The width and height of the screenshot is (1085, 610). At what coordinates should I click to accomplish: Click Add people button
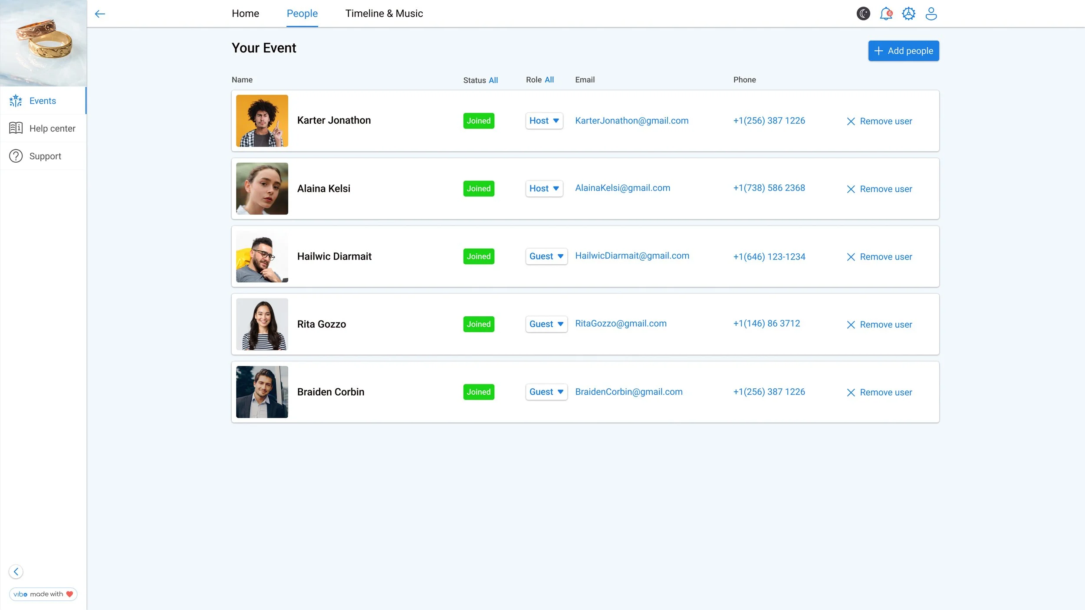[x=903, y=51]
